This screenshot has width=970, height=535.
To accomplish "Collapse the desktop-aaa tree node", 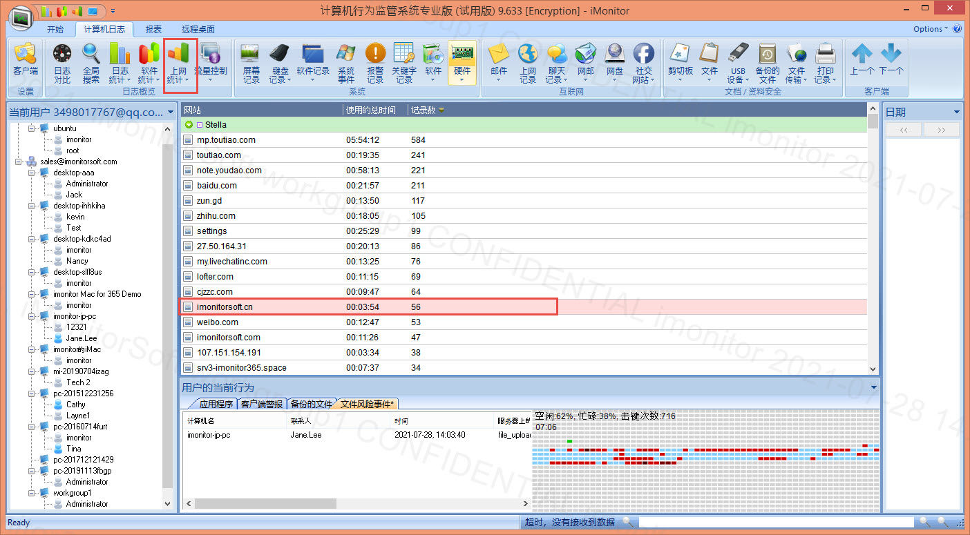I will point(32,173).
